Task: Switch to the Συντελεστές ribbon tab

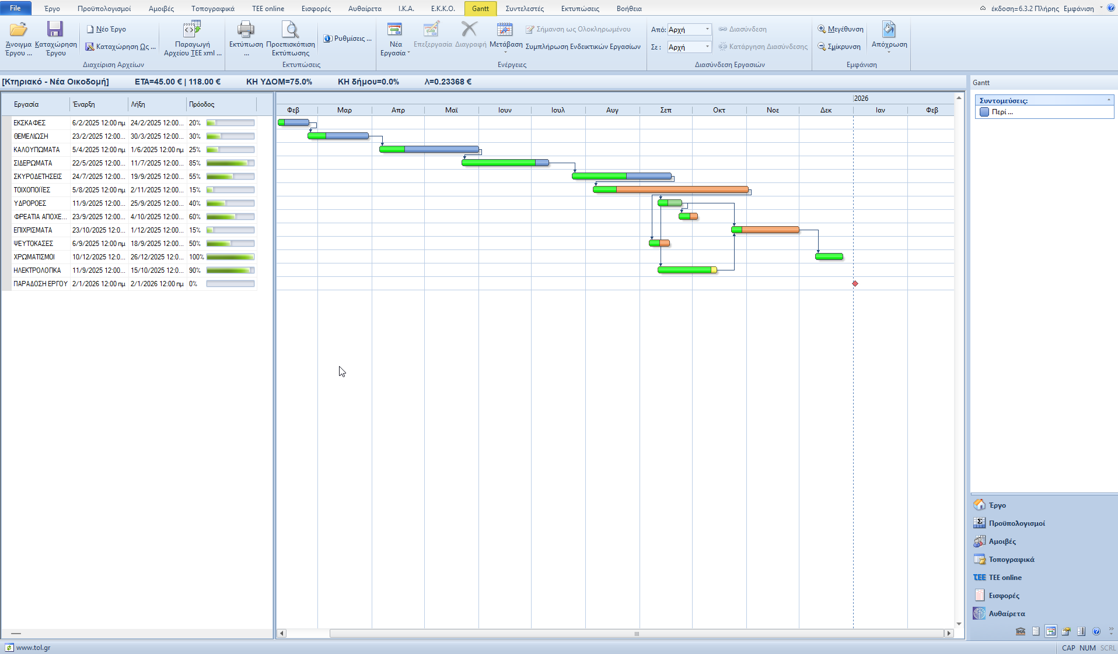Action: coord(524,9)
